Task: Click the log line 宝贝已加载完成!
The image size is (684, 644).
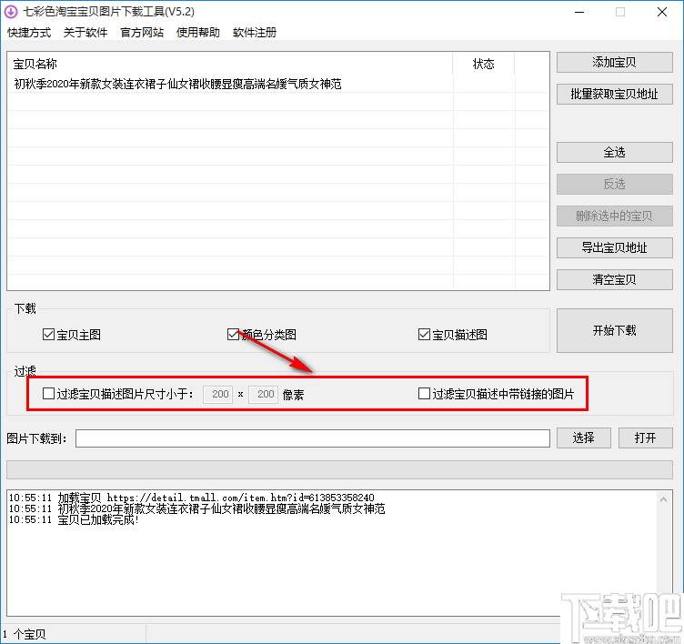Action: click(75, 519)
